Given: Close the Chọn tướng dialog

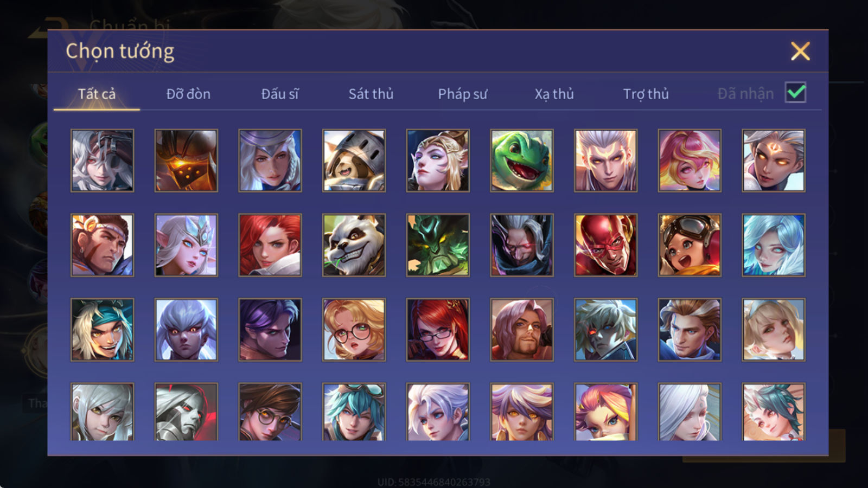Looking at the screenshot, I should tap(800, 51).
